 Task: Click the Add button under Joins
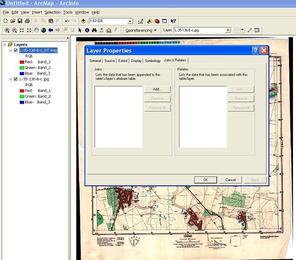tap(157, 89)
